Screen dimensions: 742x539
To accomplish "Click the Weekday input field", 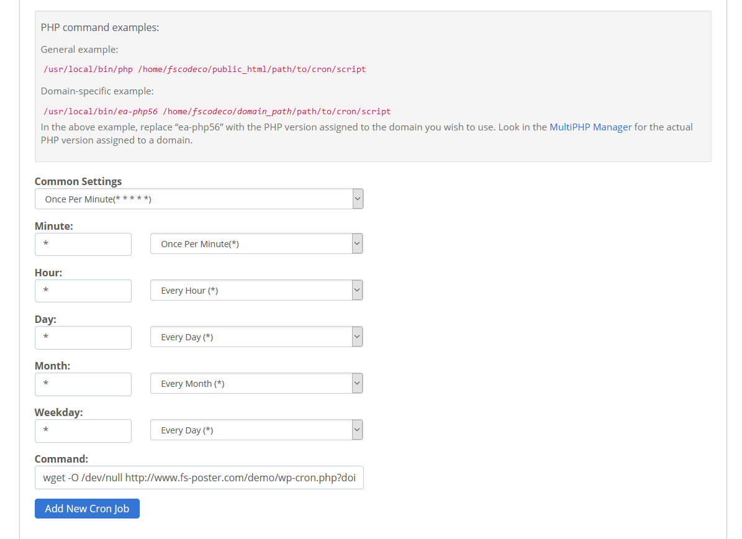I will point(83,430).
